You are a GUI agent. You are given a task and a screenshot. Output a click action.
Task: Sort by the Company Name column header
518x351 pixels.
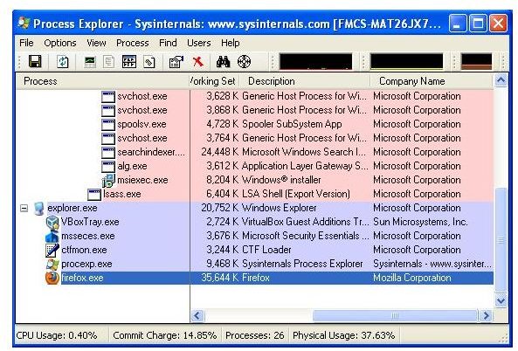pyautogui.click(x=432, y=81)
